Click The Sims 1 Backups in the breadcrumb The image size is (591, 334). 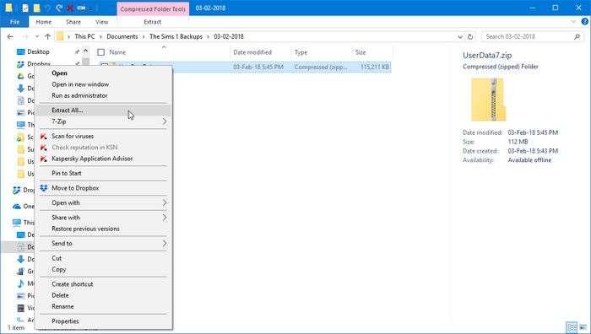click(176, 36)
